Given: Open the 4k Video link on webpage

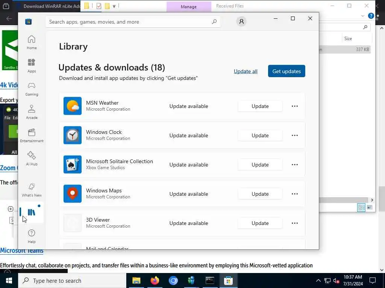Looking at the screenshot, I should pyautogui.click(x=9, y=85).
